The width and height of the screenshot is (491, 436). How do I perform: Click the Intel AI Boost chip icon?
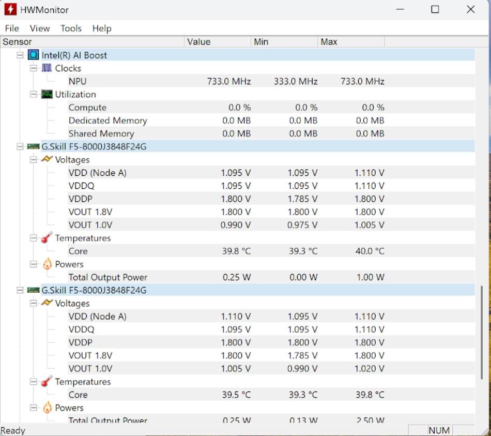point(34,55)
